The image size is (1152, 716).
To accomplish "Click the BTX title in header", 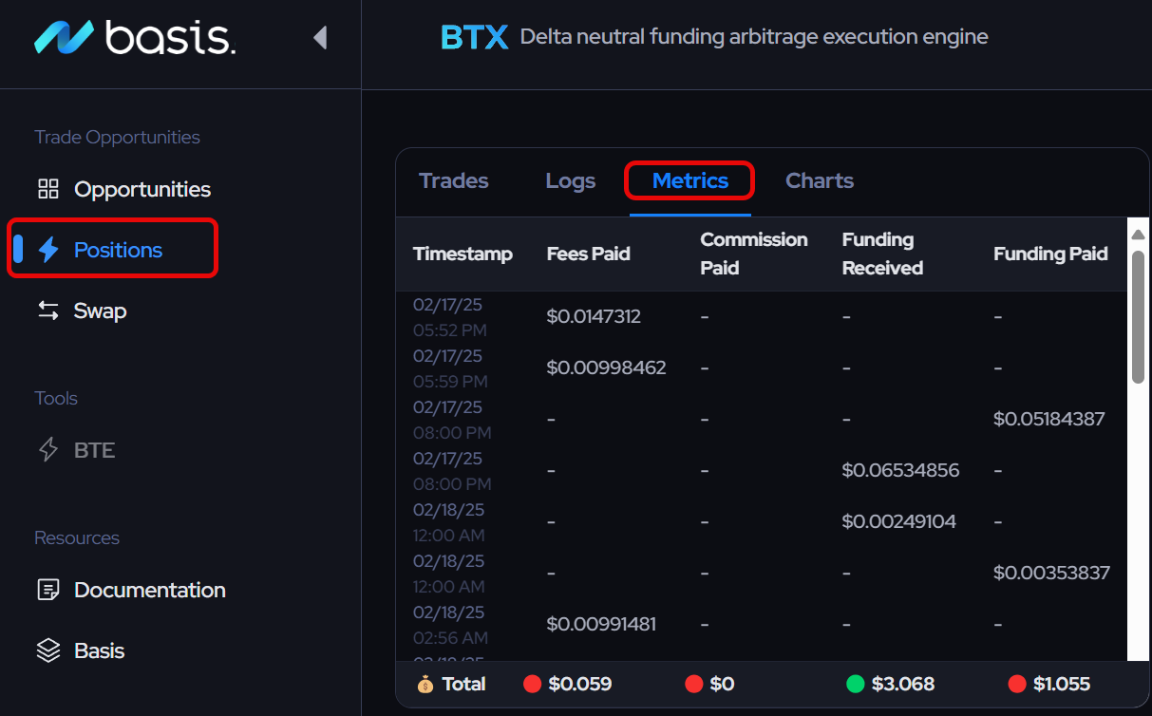I will click(474, 37).
